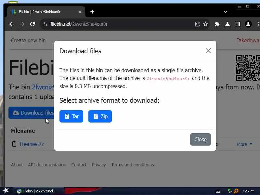Open the Takedown link
The width and height of the screenshot is (260, 195).
tap(248, 40)
